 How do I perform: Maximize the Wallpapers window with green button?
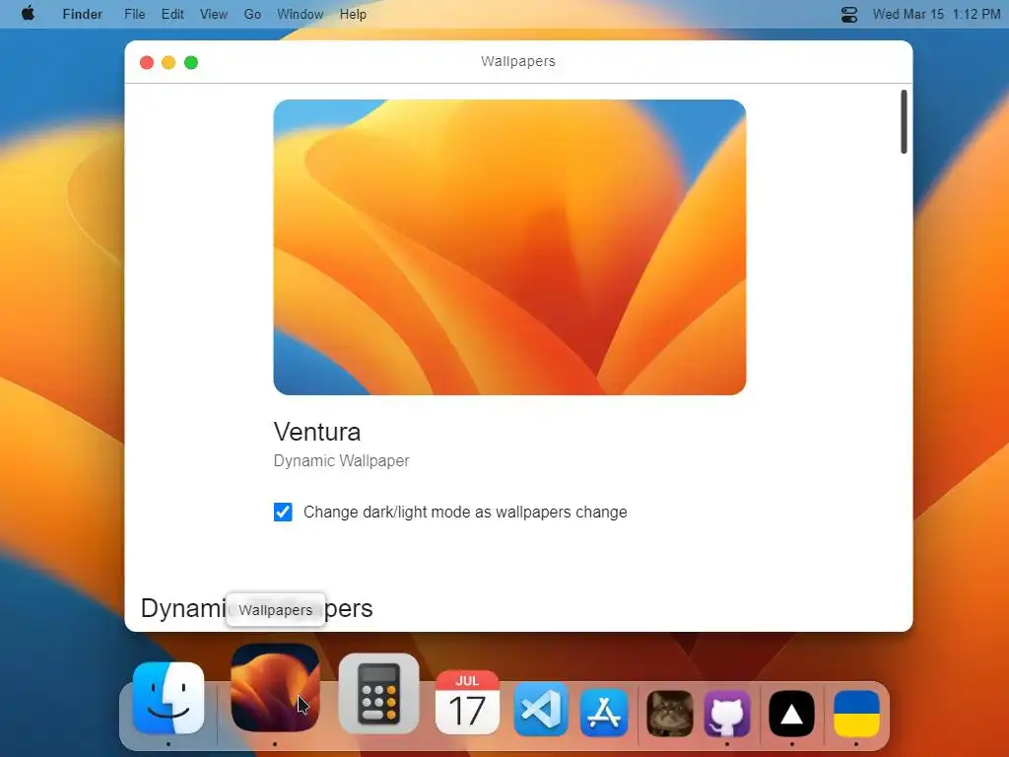click(x=191, y=62)
